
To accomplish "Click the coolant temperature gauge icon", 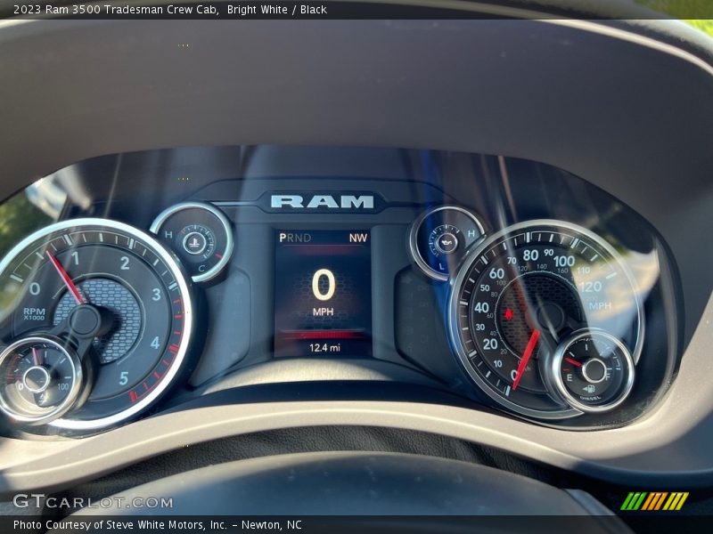I will click(193, 242).
